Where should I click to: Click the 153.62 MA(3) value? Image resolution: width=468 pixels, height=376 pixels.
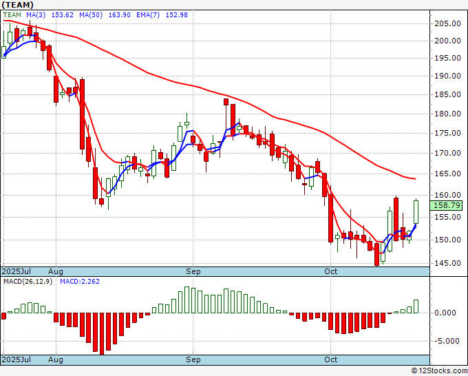point(63,15)
